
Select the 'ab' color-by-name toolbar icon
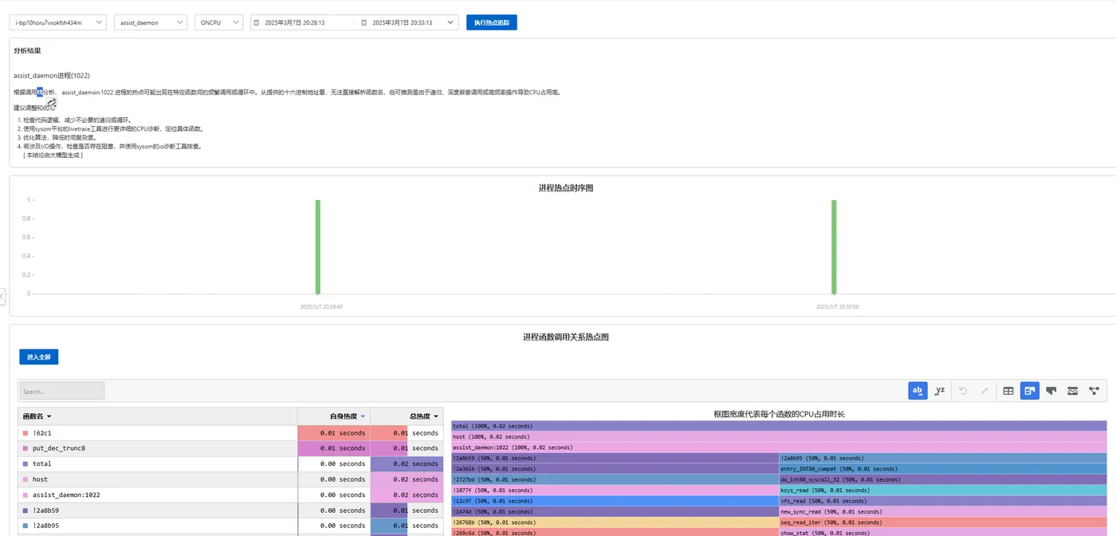tap(918, 391)
